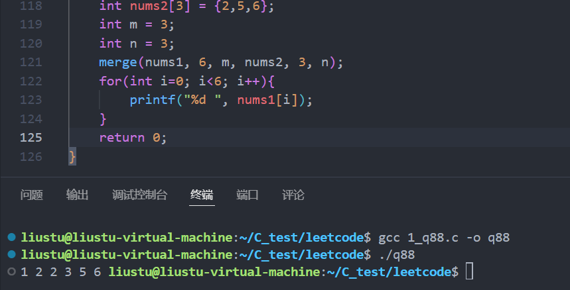This screenshot has height=290, width=570.
Task: Click line number 125 in the gutter
Action: click(31, 138)
